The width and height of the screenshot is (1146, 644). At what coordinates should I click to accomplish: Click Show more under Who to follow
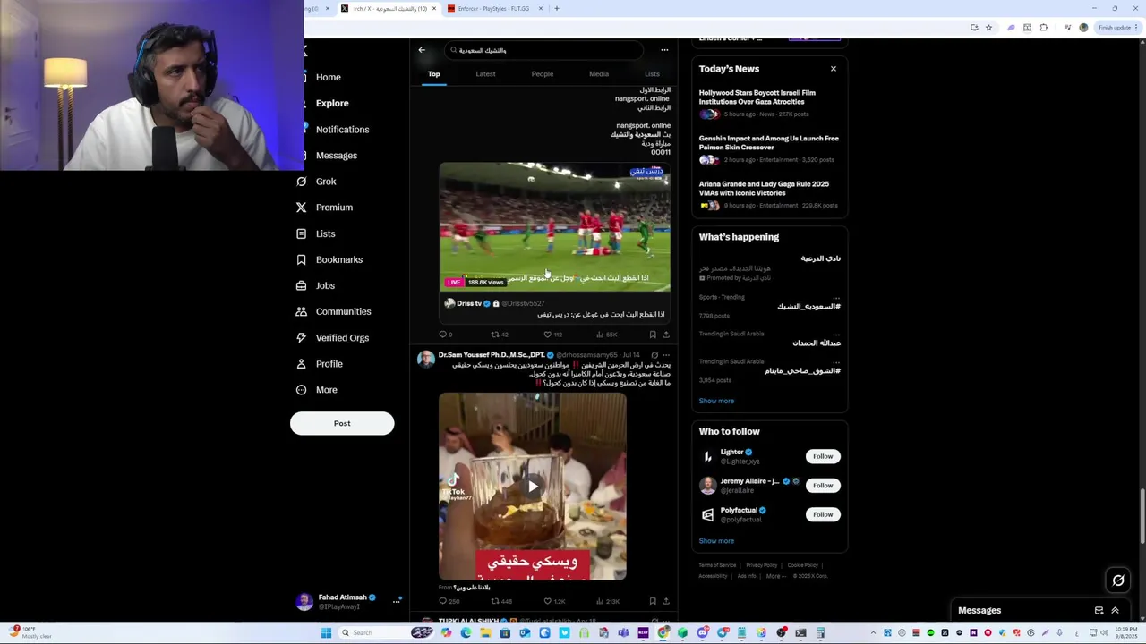click(716, 541)
